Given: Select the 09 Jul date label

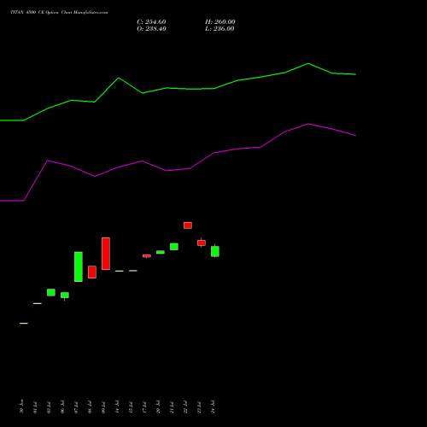Looking at the screenshot, I should click(103, 407).
